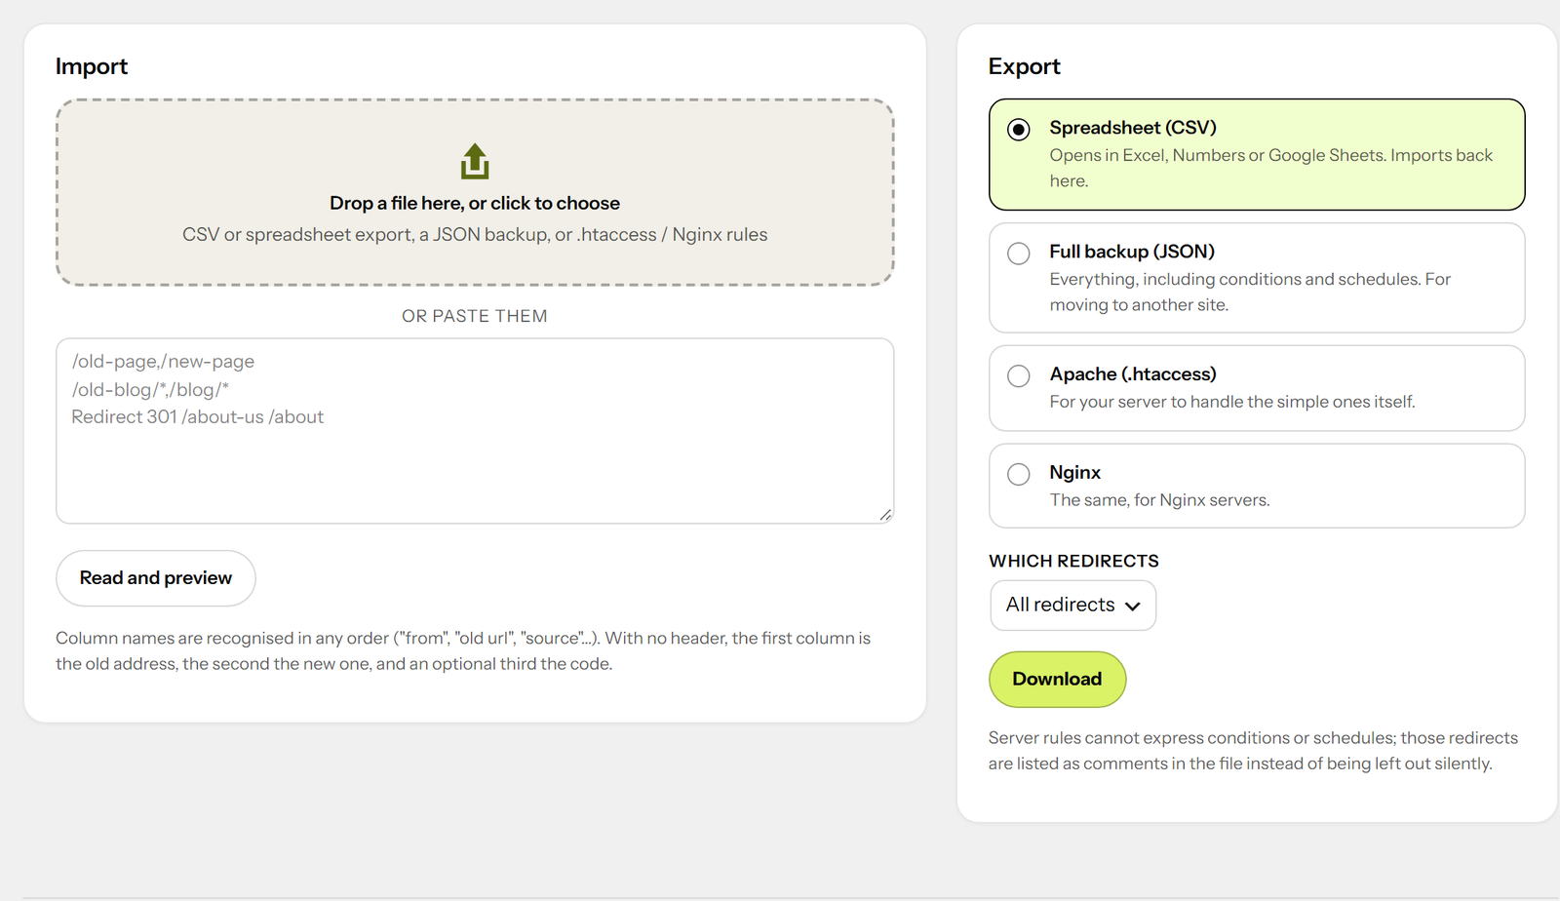Click 'CSV or spreadsheet export, a JSON backup' hint
The width and height of the screenshot is (1560, 901).
[x=475, y=235]
